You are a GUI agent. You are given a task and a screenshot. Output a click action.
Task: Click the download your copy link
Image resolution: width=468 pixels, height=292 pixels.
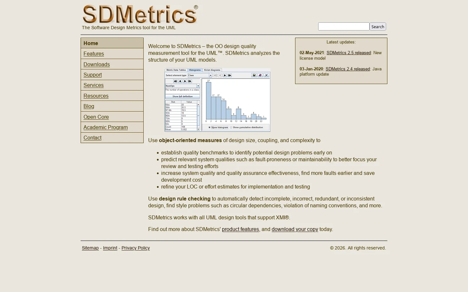[295, 229]
